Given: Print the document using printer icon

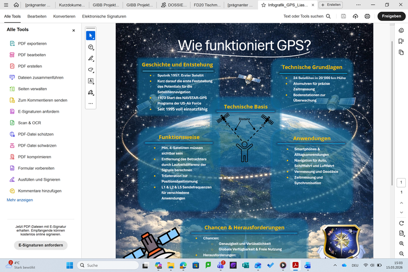Looking at the screenshot, I should [367, 16].
